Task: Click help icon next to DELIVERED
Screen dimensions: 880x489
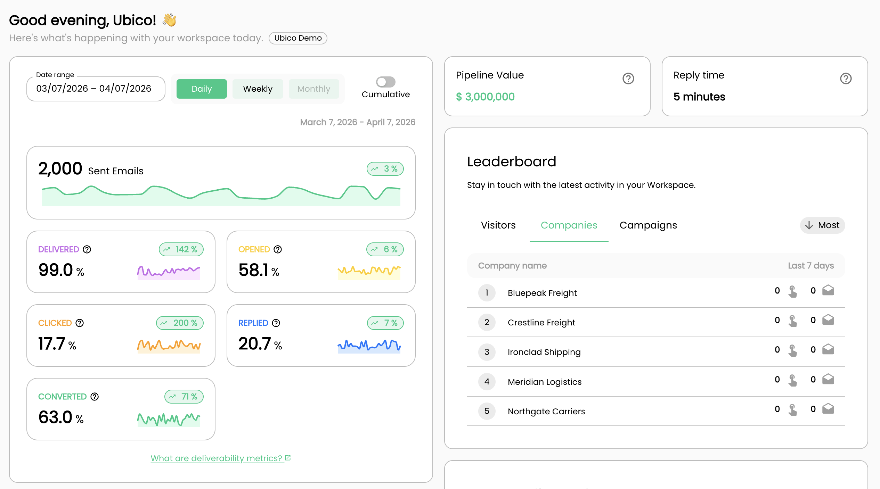Action: point(87,249)
